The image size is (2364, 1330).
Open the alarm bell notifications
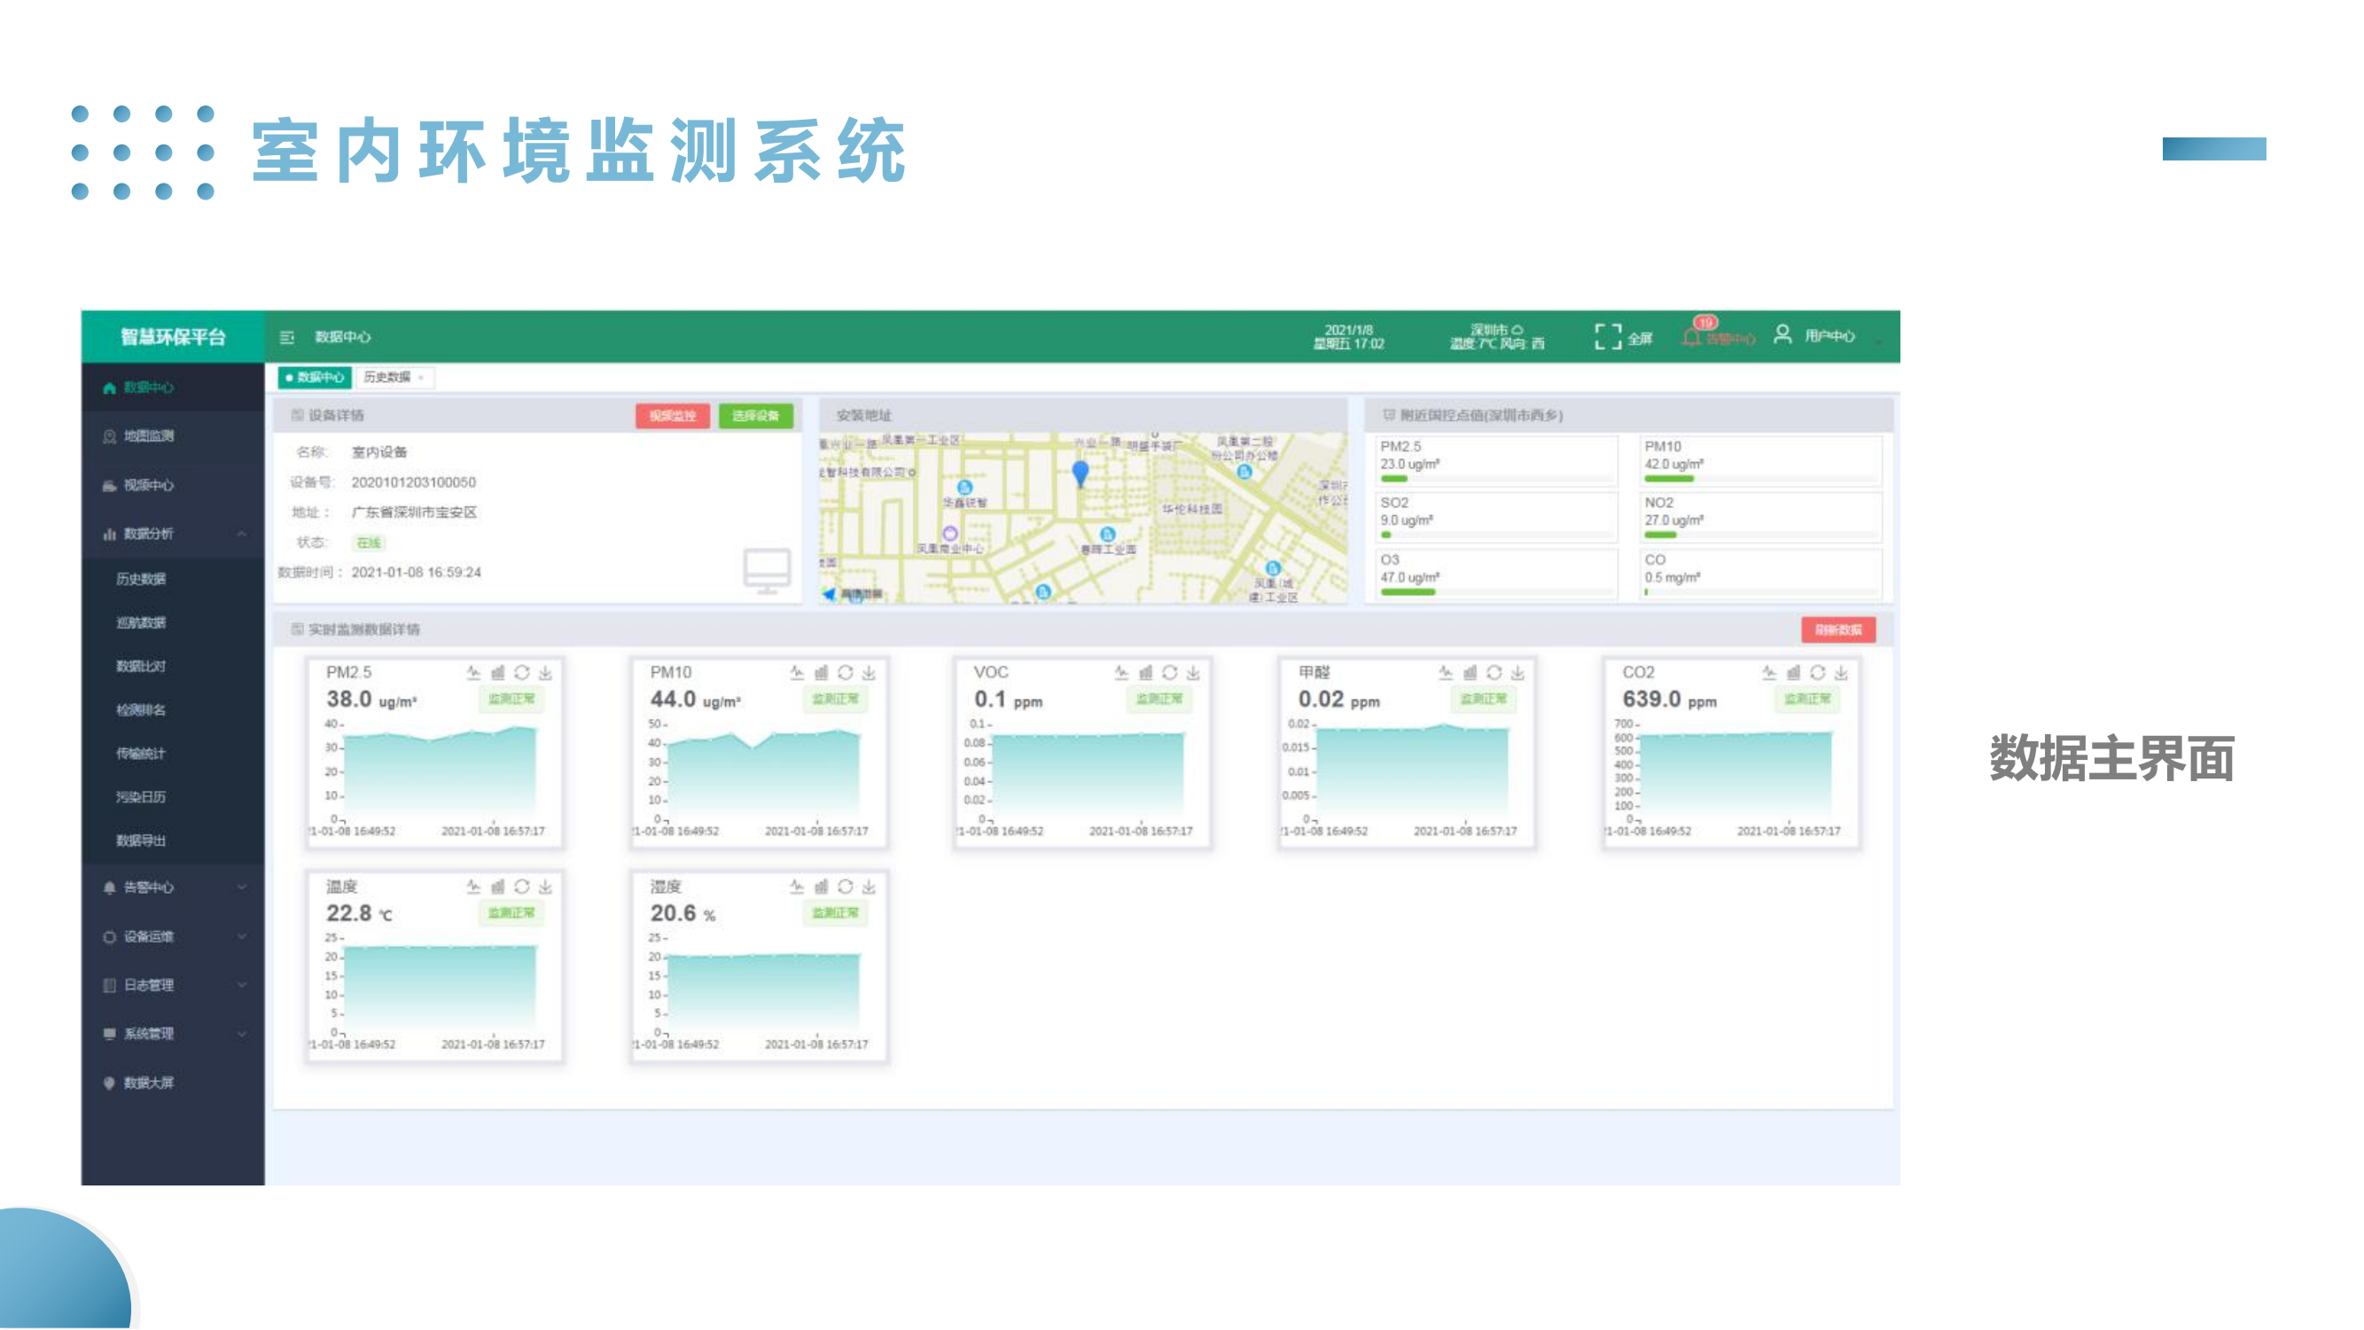1691,338
